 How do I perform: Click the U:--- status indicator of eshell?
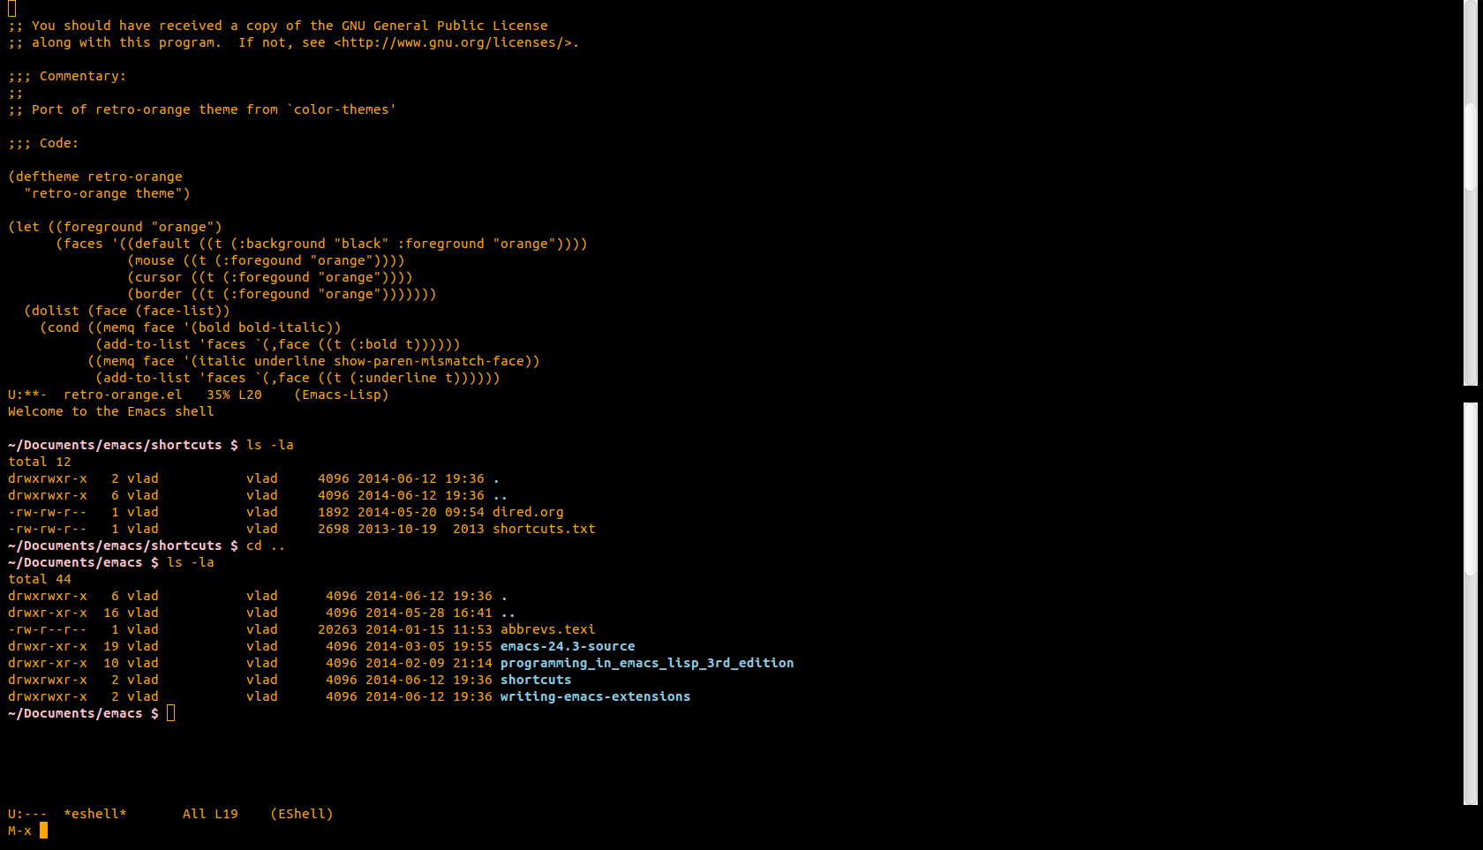coord(27,814)
